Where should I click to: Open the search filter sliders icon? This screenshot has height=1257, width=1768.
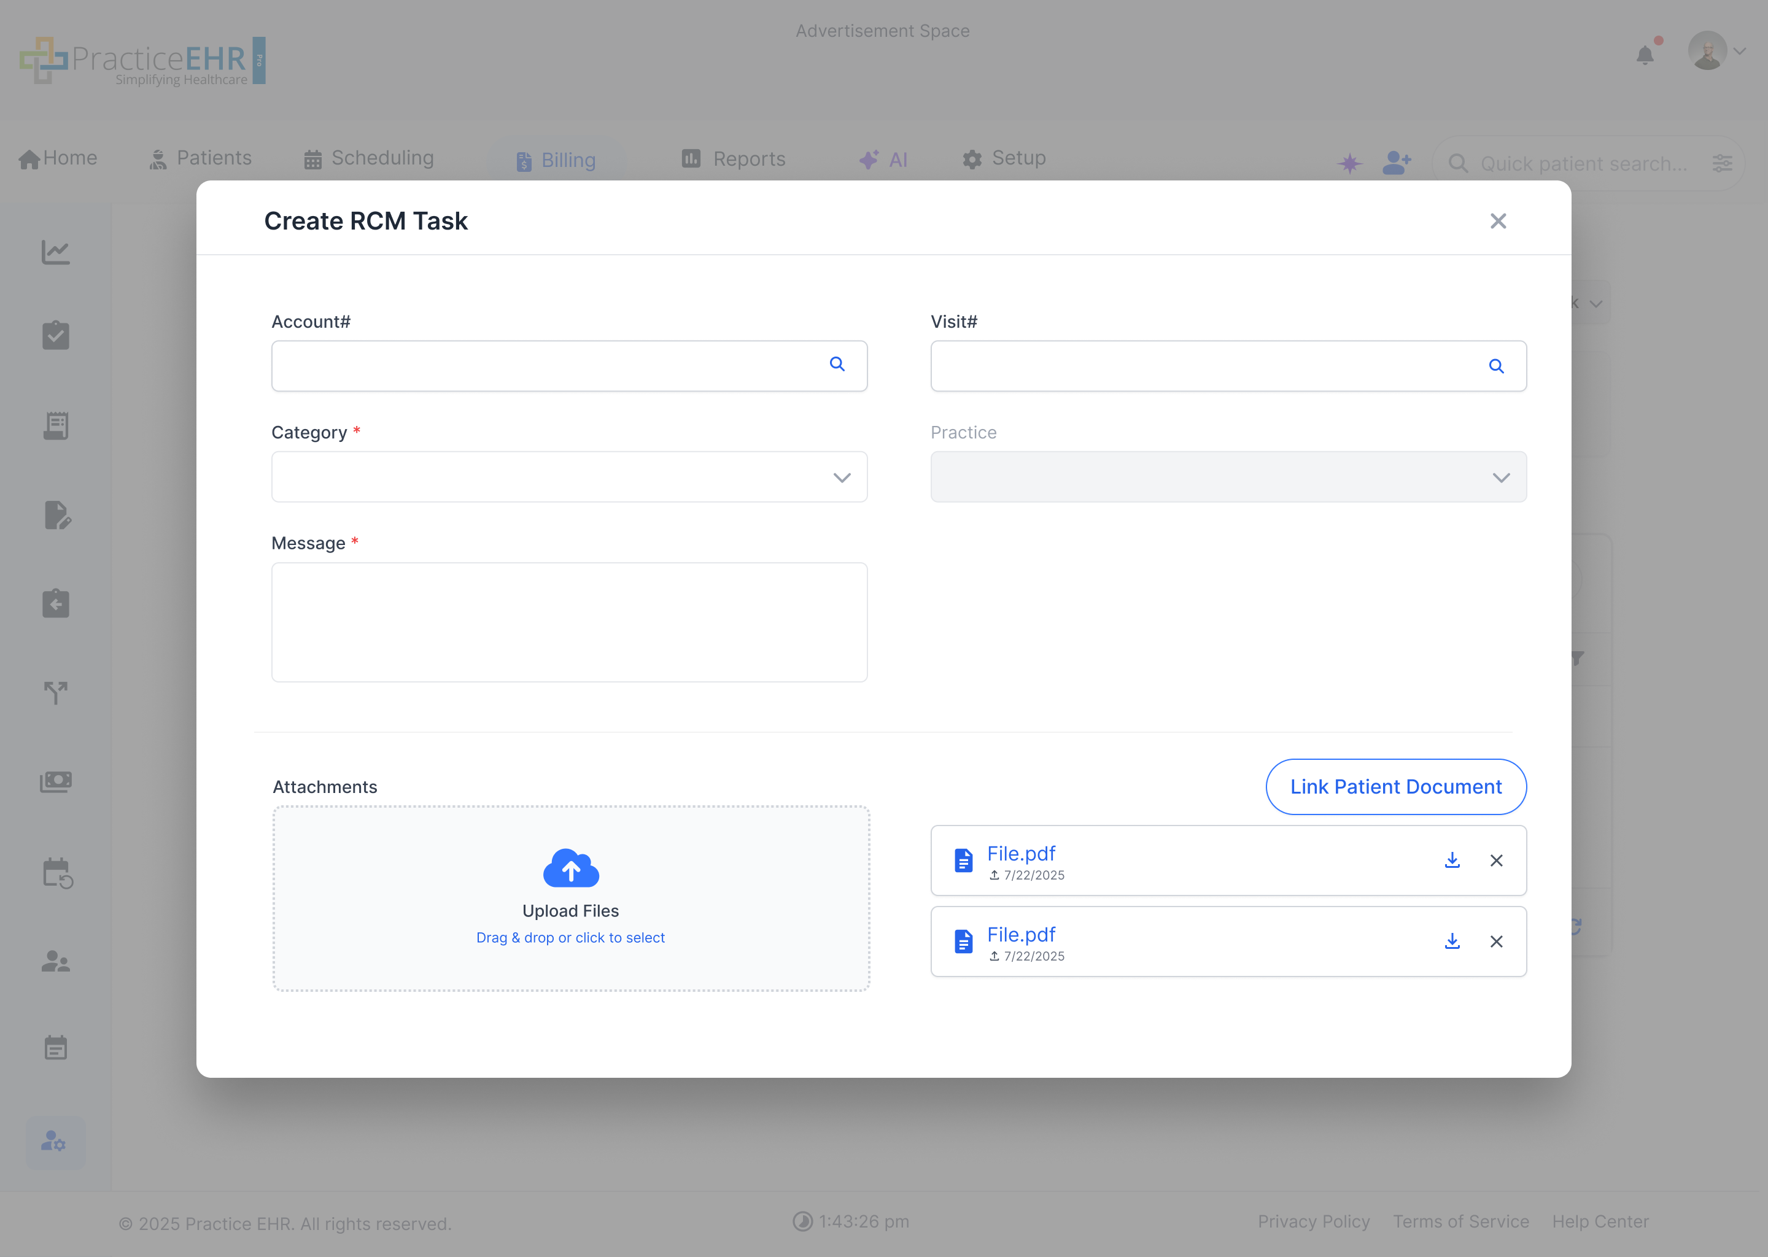coord(1723,163)
